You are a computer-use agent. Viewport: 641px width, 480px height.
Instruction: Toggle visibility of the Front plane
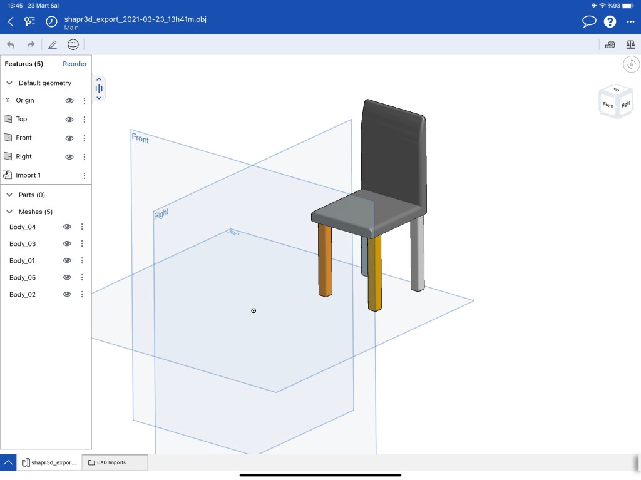(69, 138)
